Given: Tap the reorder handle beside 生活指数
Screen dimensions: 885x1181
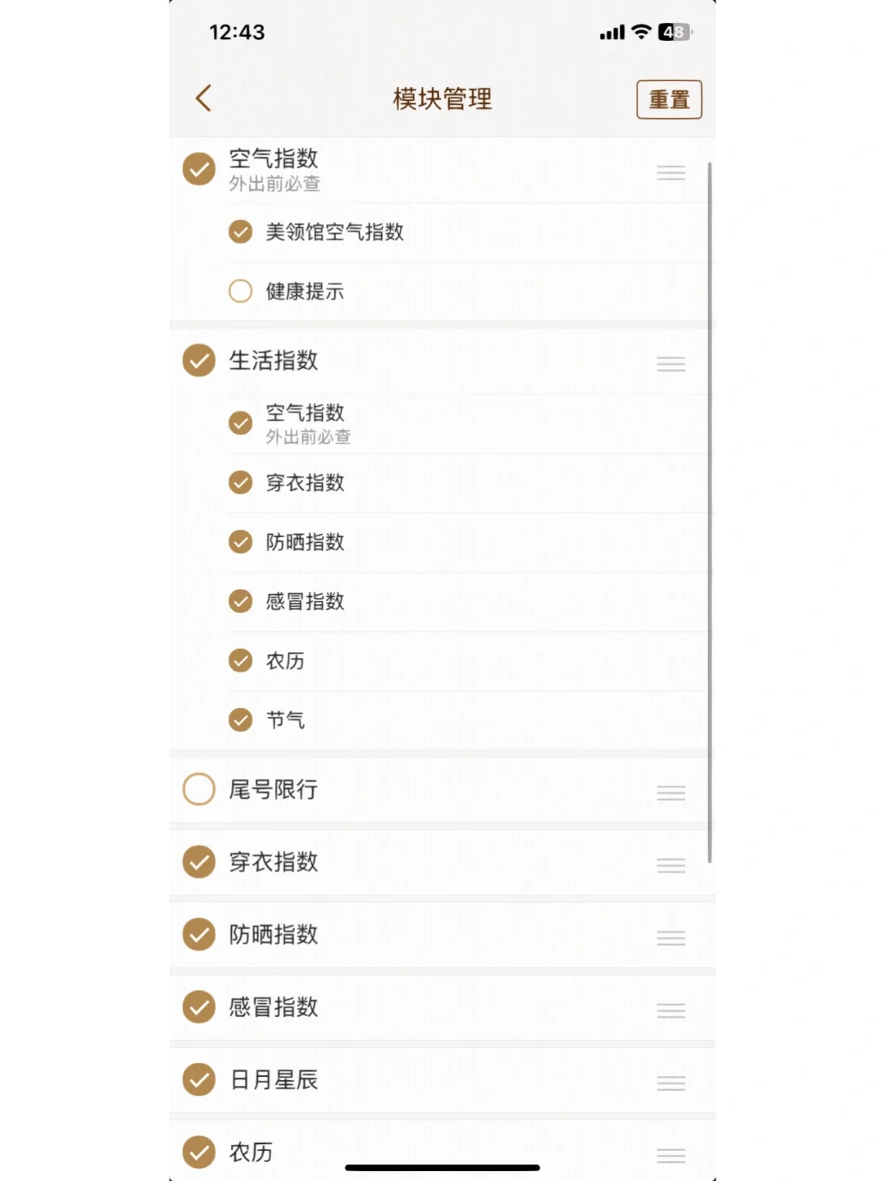Looking at the screenshot, I should click(x=670, y=364).
